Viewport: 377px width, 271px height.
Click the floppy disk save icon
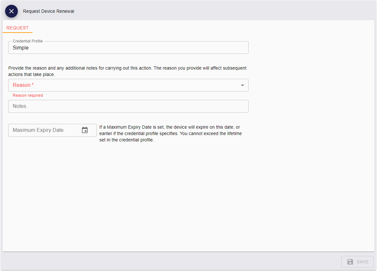coord(350,262)
